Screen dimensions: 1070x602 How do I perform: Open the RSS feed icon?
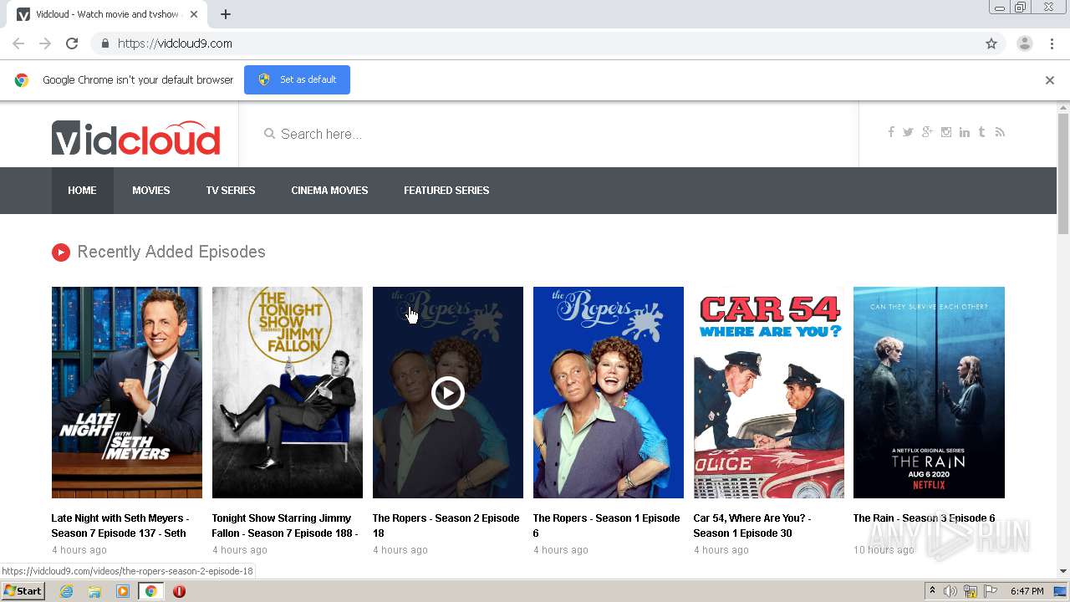click(1000, 132)
